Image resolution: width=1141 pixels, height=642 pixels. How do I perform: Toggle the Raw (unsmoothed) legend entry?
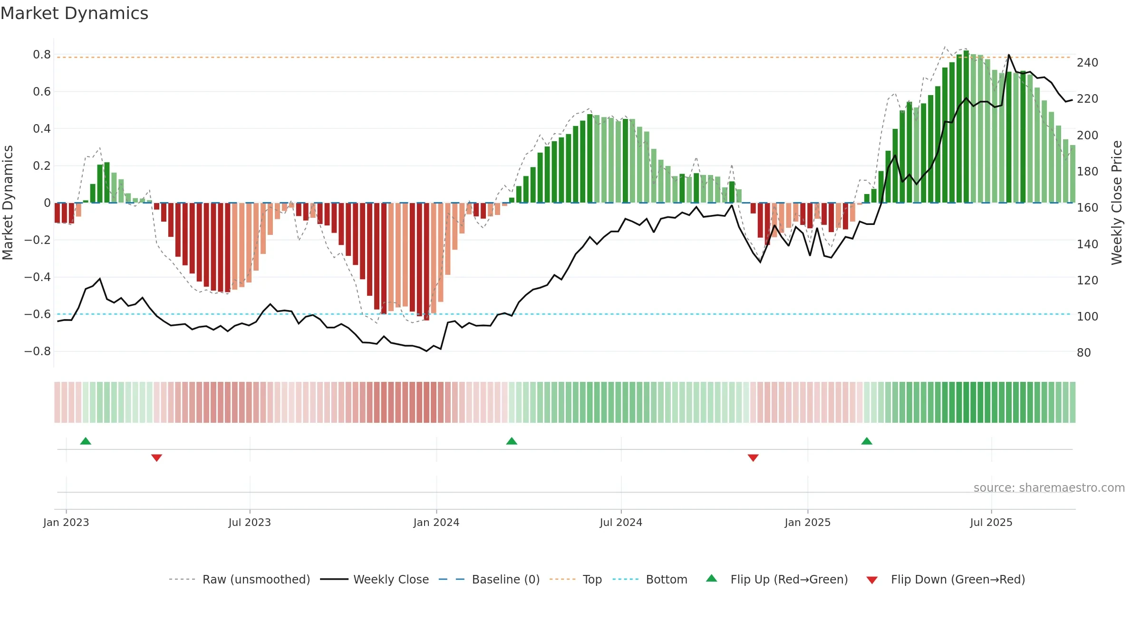coord(239,579)
